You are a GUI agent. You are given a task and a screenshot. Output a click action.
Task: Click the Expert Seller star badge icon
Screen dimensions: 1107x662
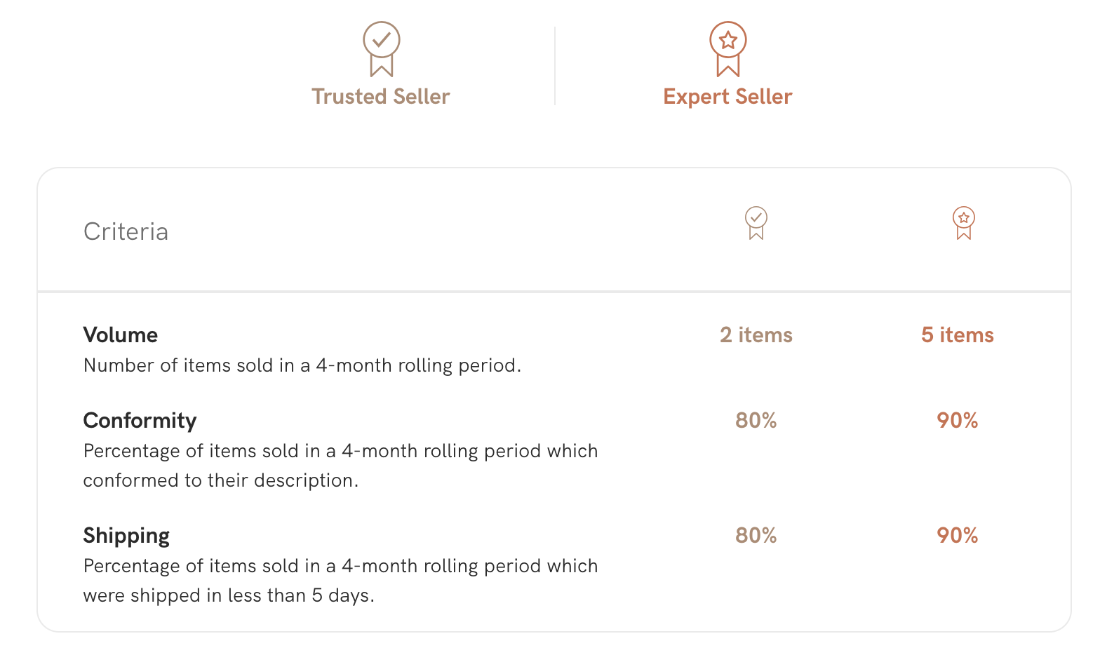tap(727, 49)
